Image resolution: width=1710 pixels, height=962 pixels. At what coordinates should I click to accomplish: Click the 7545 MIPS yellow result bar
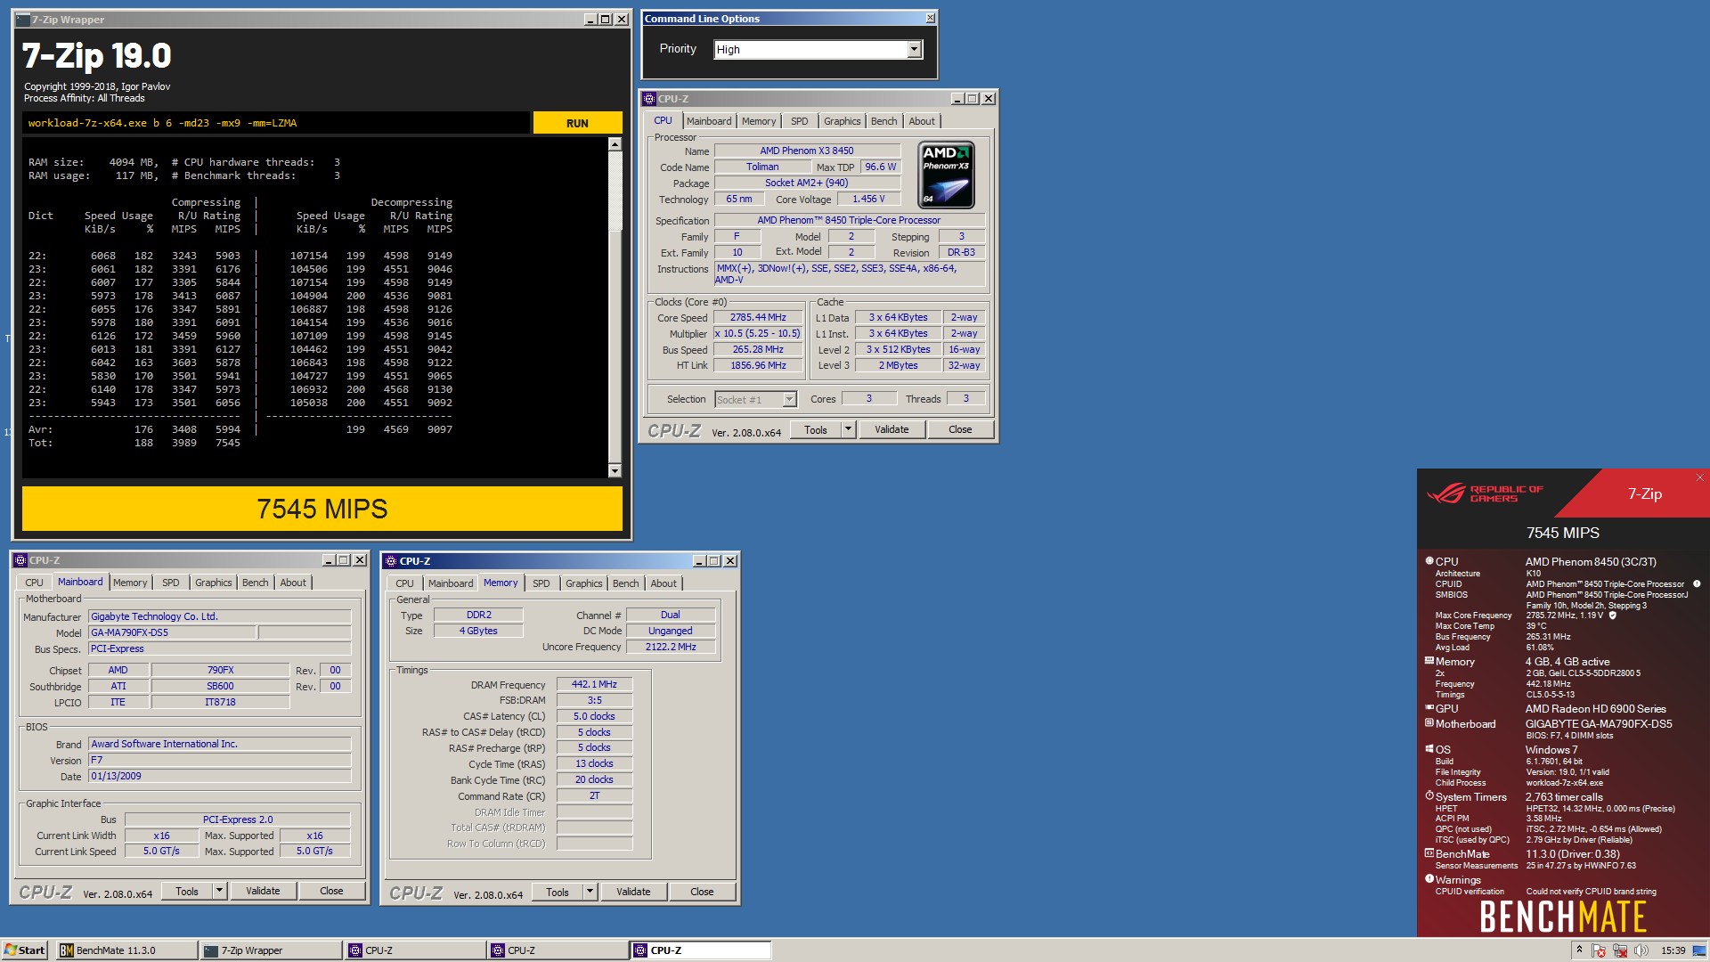click(322, 509)
